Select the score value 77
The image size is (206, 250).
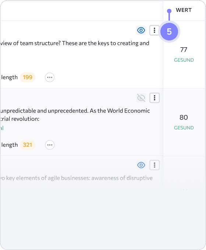tap(184, 50)
